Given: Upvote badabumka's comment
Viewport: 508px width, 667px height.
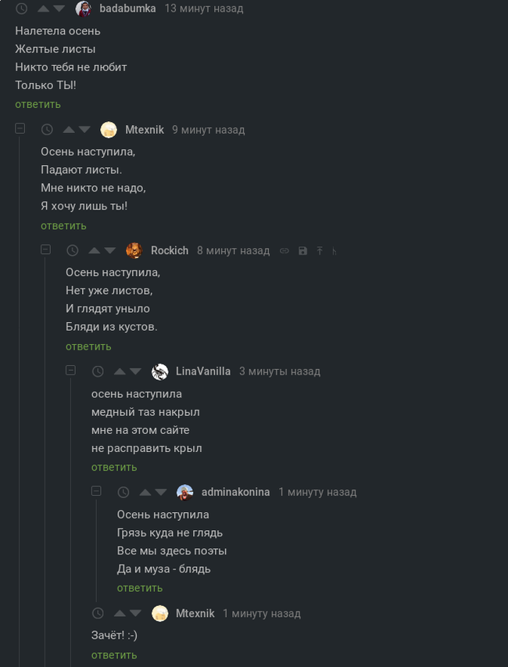Looking at the screenshot, I should 43,9.
